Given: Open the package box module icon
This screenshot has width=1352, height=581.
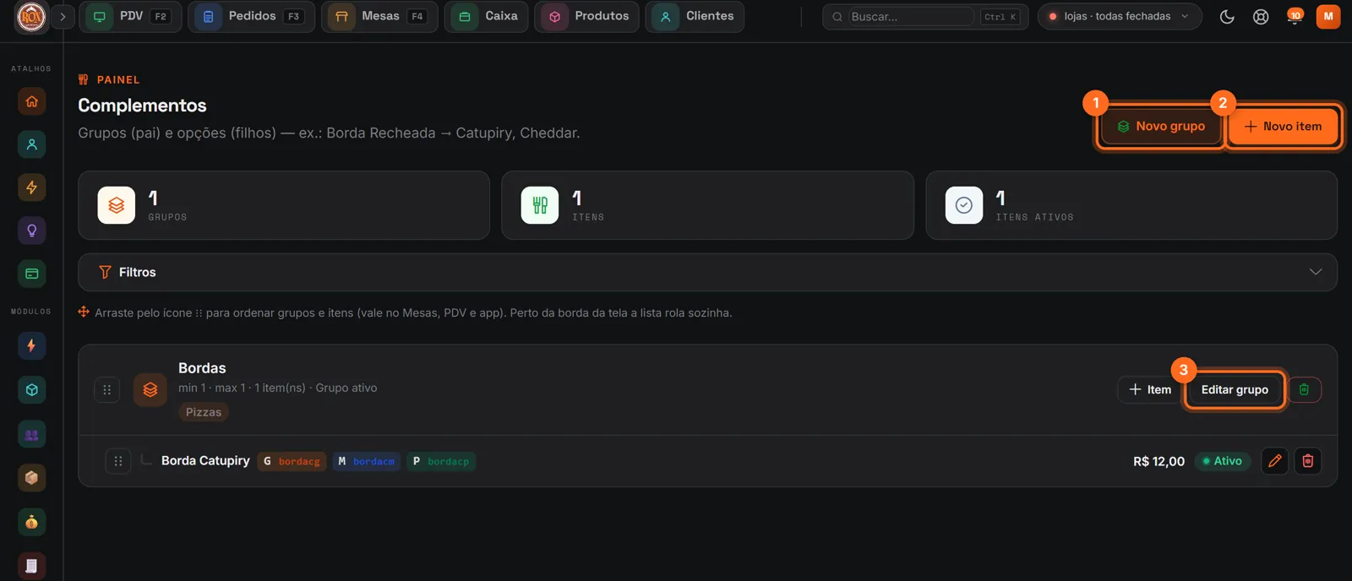Looking at the screenshot, I should point(31,478).
